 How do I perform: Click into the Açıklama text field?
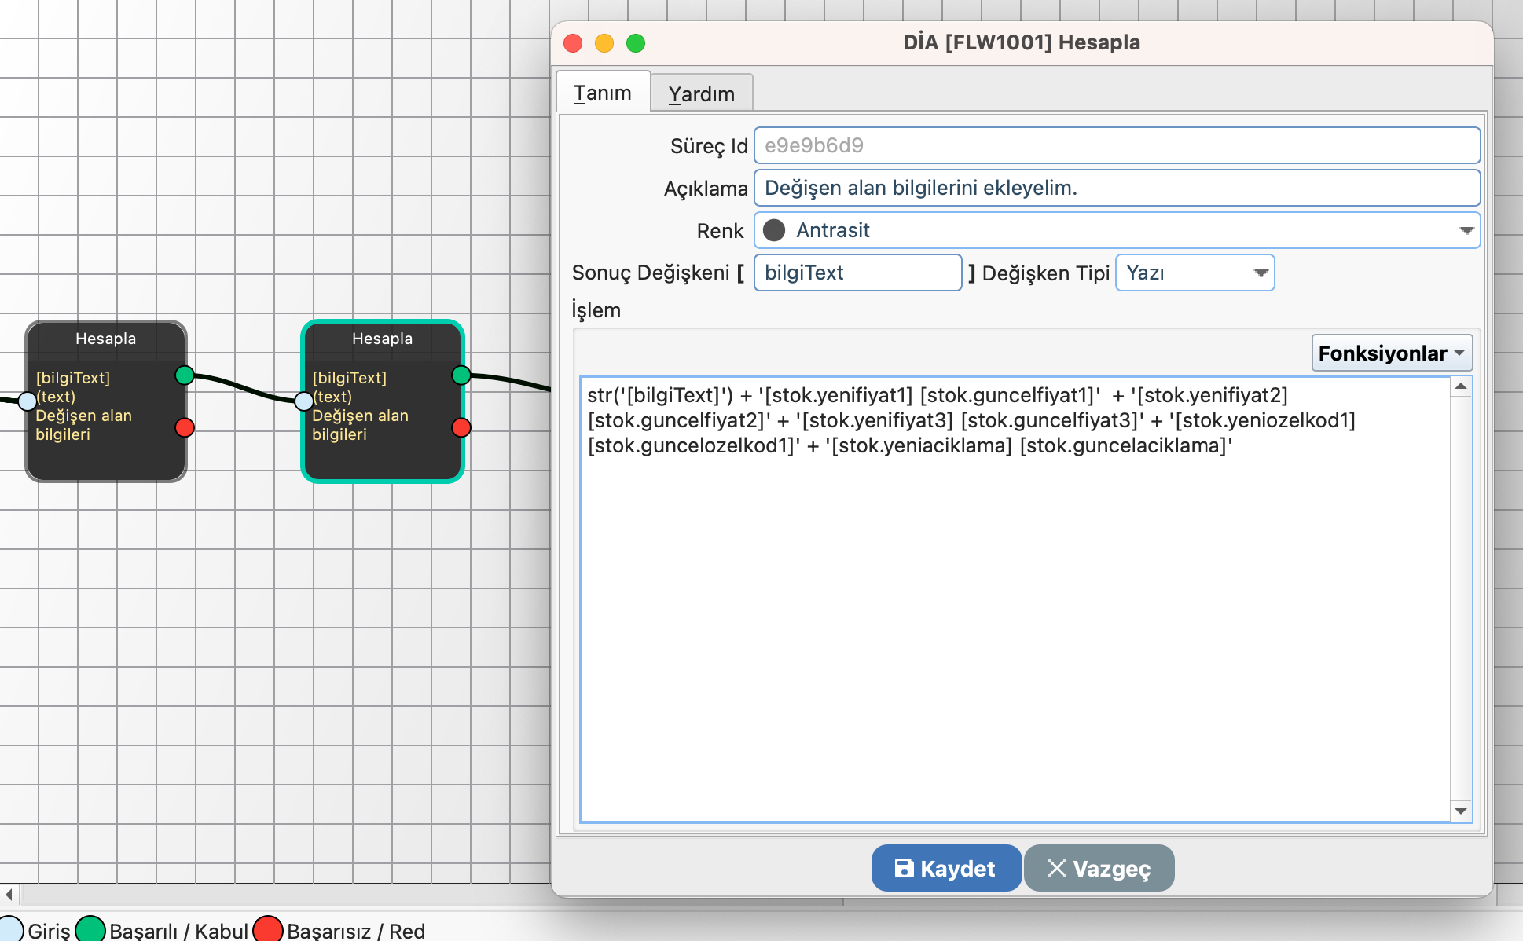tap(1116, 188)
